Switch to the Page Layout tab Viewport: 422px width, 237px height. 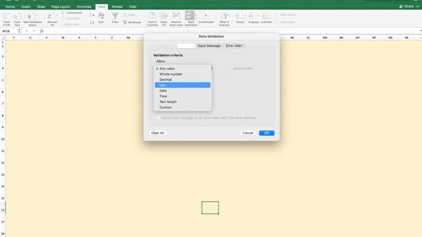[61, 7]
